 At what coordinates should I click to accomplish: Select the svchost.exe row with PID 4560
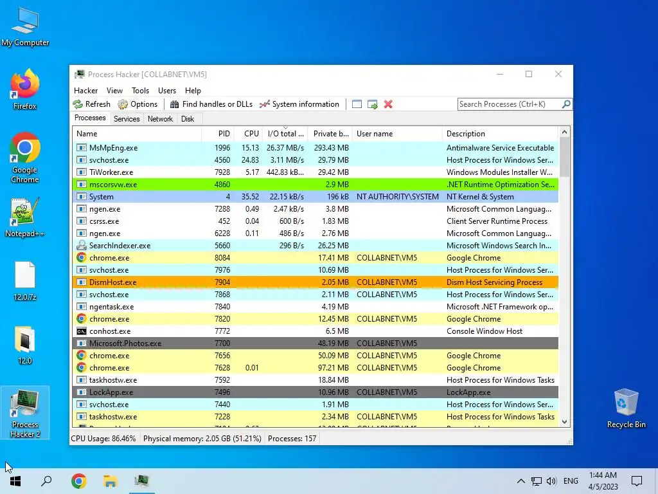tap(315, 160)
